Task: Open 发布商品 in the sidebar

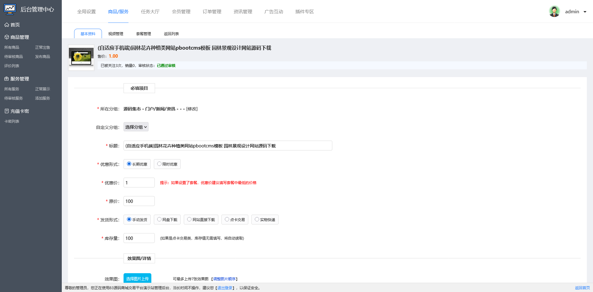Action: pyautogui.click(x=43, y=57)
